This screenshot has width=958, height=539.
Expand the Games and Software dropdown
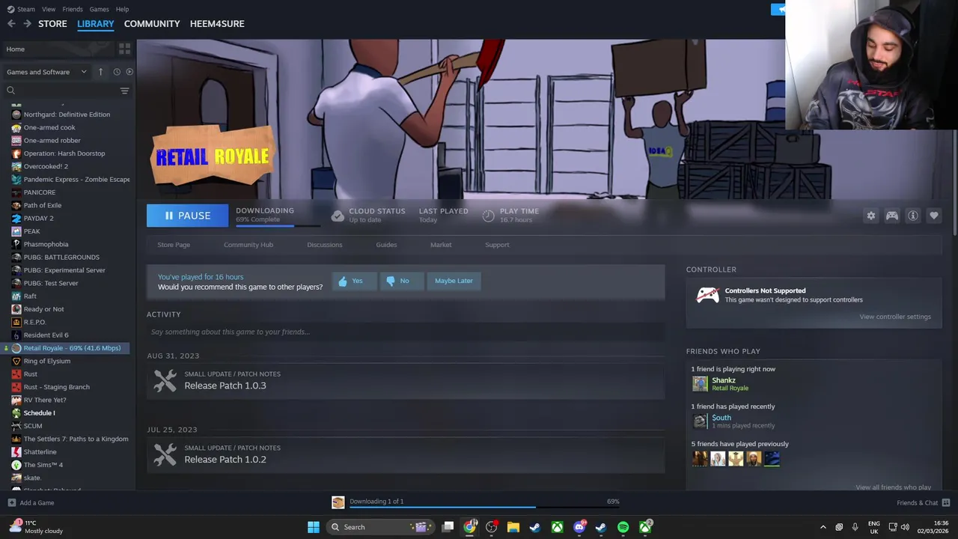click(x=46, y=72)
